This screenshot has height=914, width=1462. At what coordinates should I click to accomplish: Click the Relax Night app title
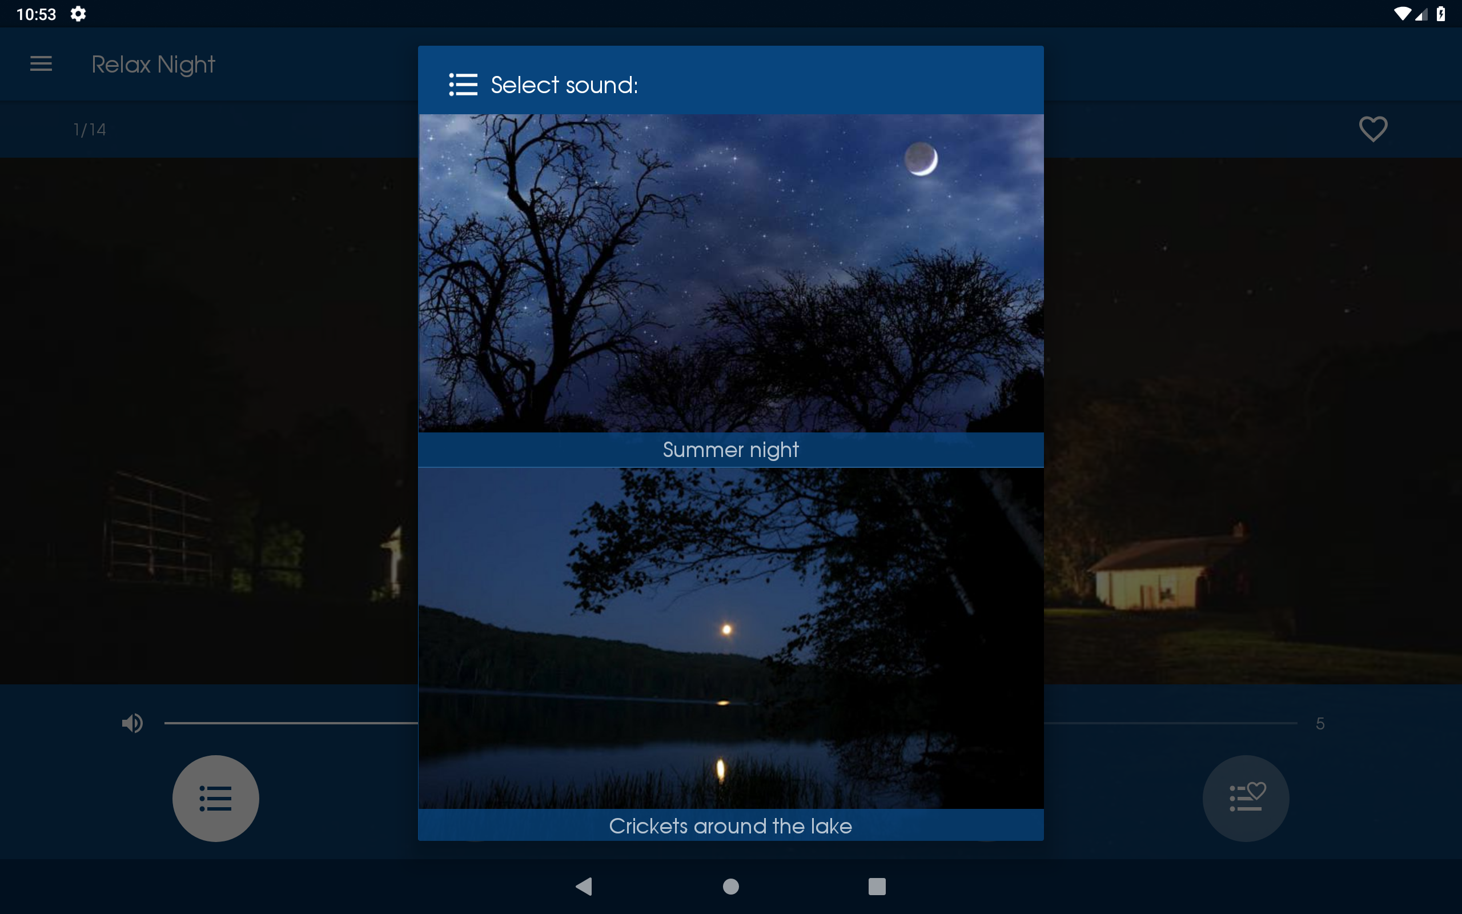pyautogui.click(x=154, y=64)
